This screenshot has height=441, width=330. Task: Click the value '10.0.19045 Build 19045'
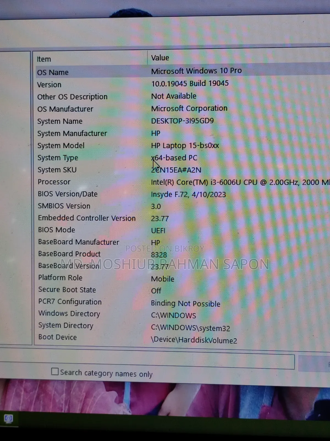point(190,84)
